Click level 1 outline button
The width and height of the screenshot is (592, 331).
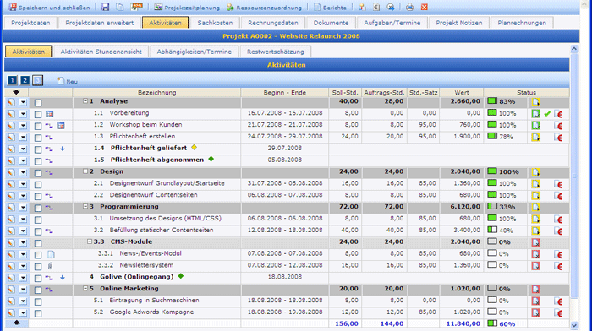pos(12,80)
